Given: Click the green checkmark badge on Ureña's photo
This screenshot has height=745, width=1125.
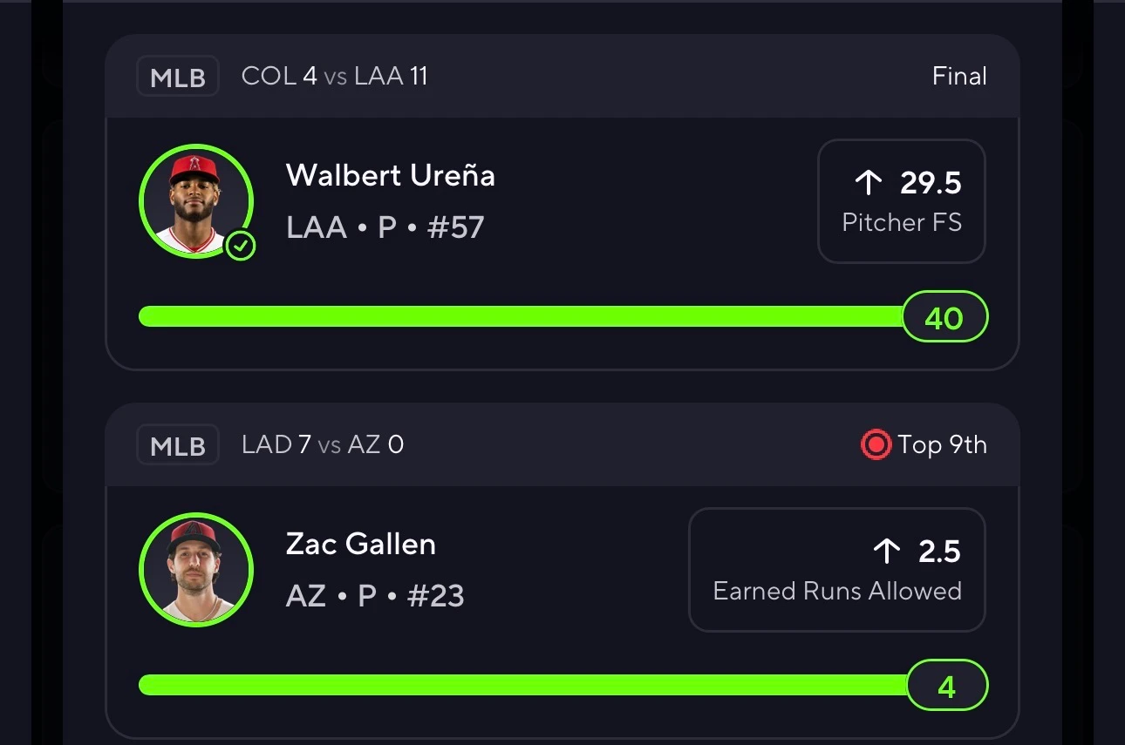Looking at the screenshot, I should pyautogui.click(x=241, y=247).
